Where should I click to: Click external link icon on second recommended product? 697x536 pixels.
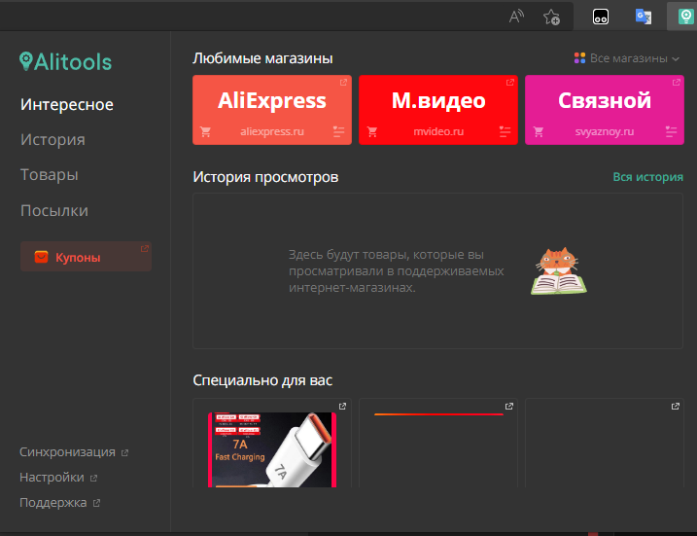click(509, 406)
